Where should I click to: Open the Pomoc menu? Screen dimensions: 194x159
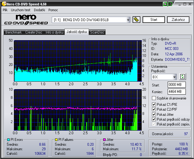click(53, 10)
